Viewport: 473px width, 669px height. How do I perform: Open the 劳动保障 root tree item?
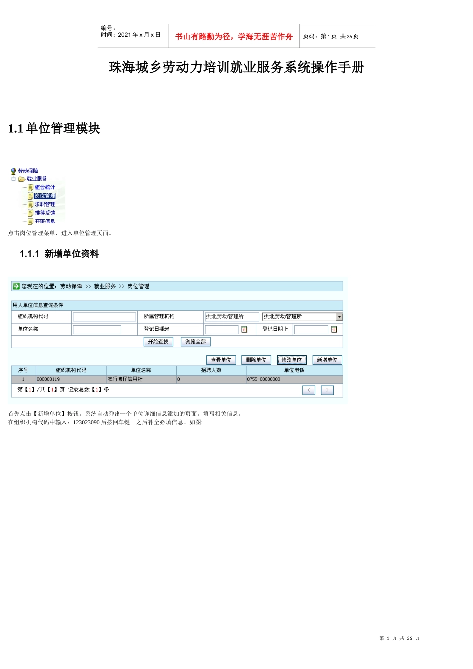(x=28, y=171)
